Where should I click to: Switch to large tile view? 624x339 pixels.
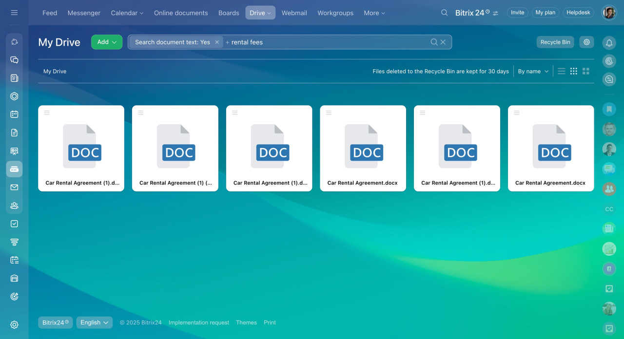586,71
